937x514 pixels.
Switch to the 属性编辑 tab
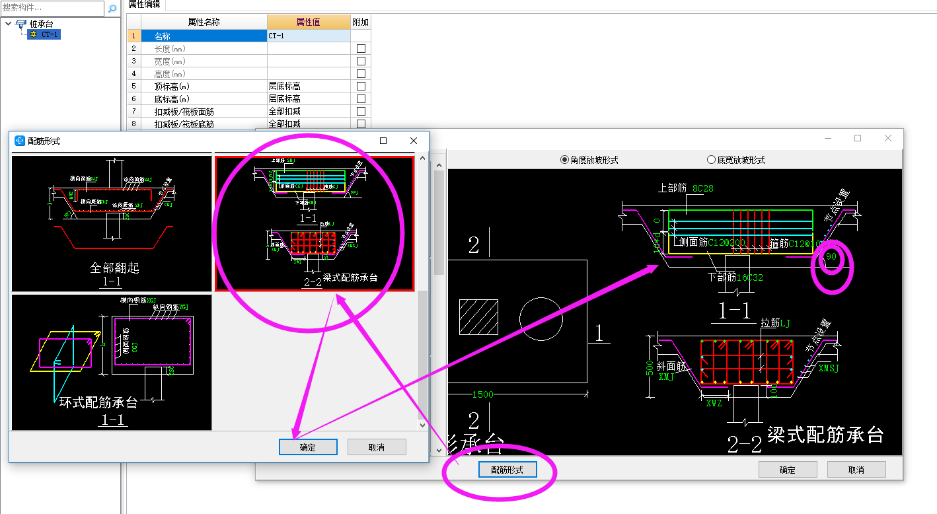point(145,4)
